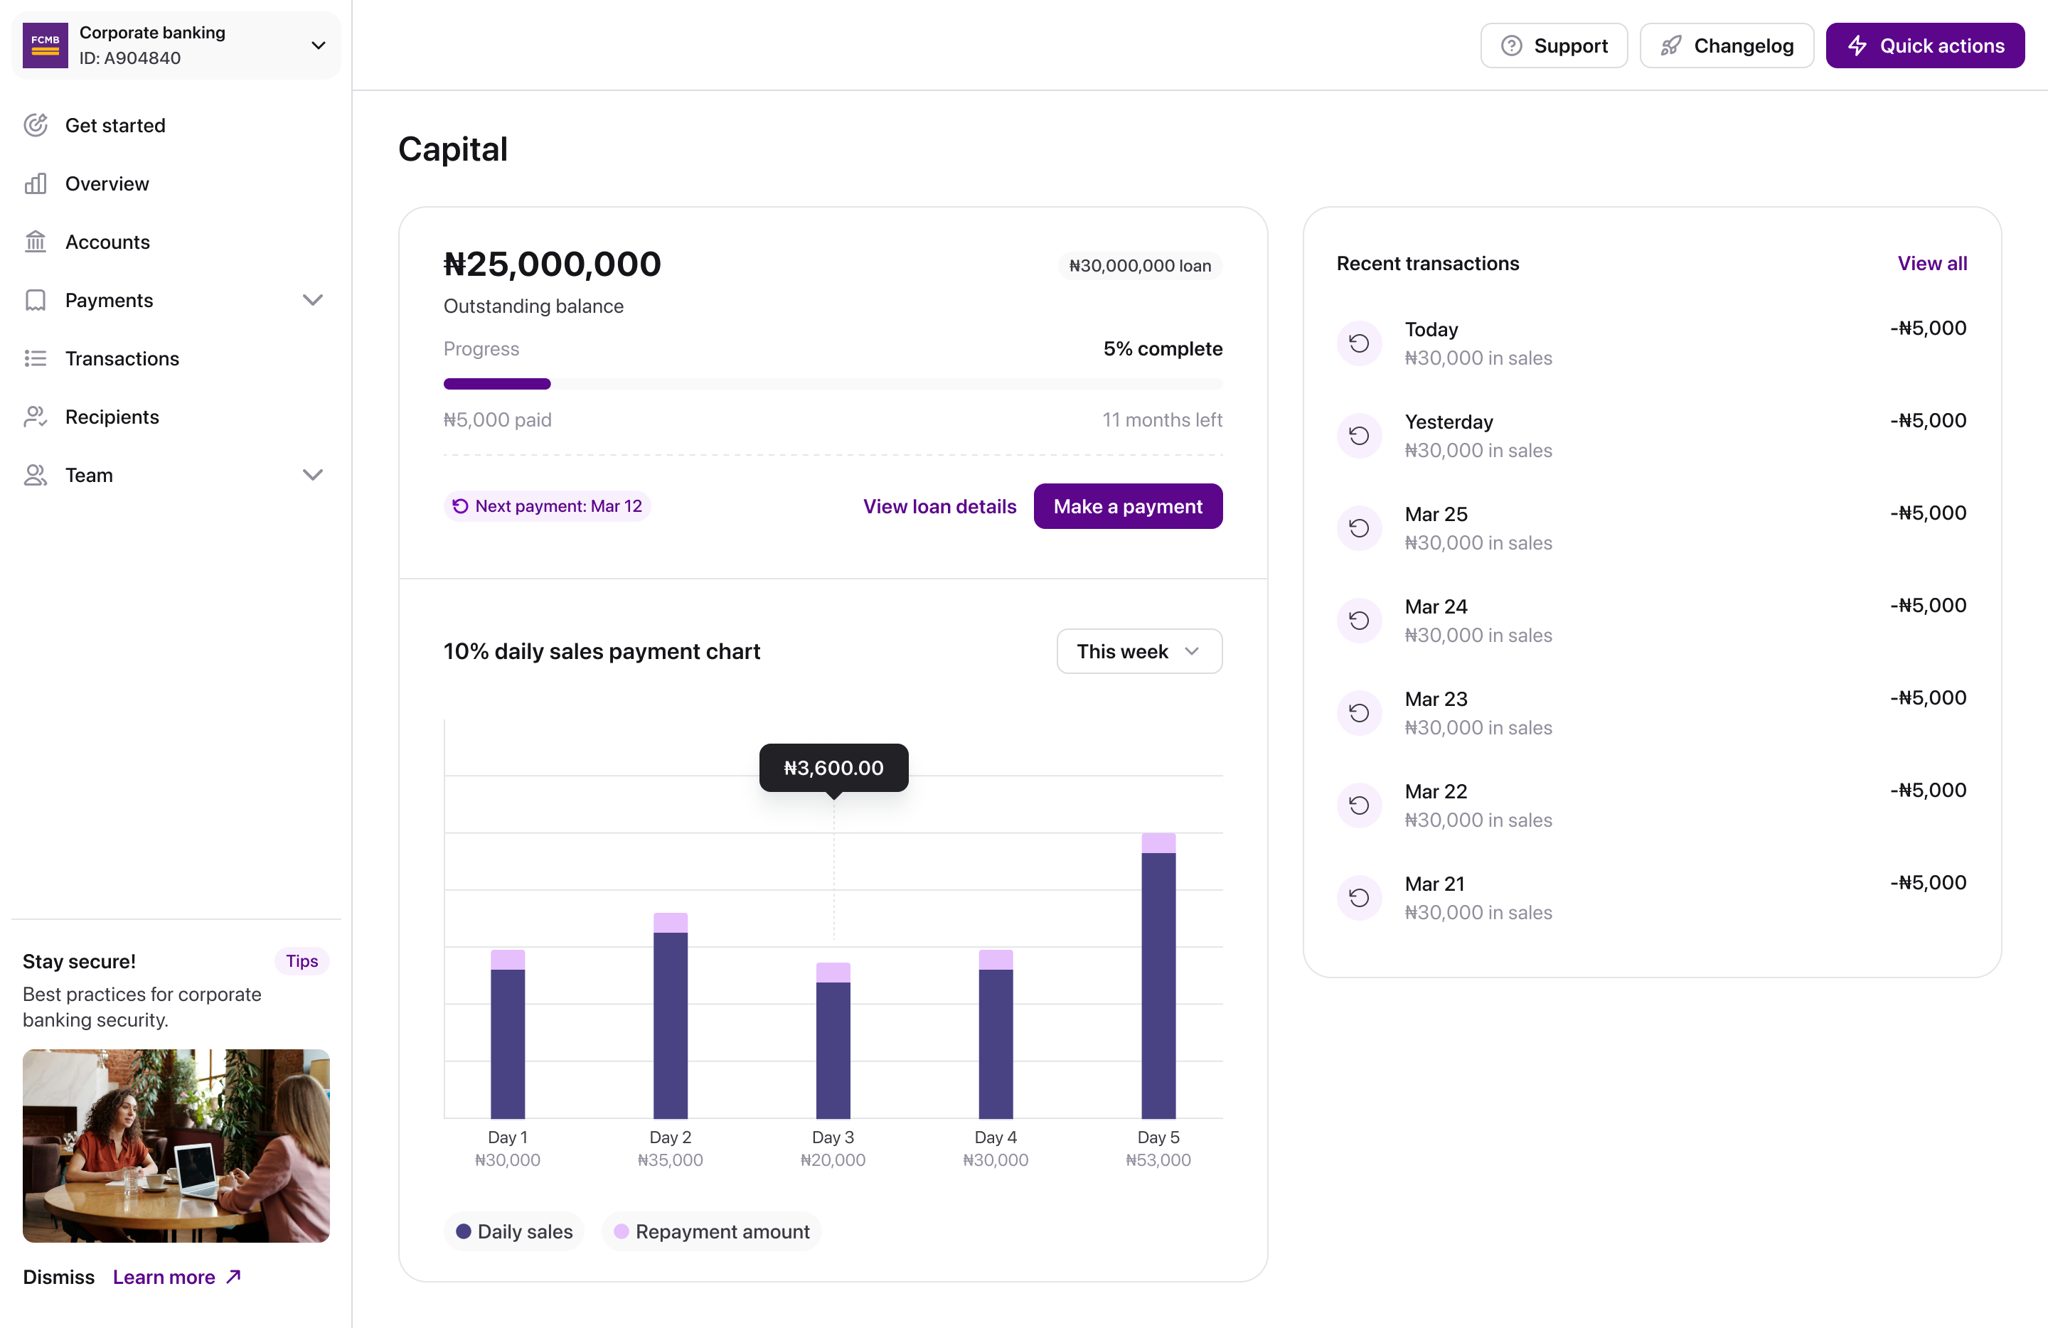Image resolution: width=2048 pixels, height=1328 pixels.
Task: Click the Next payment: Mar 12 badge
Action: click(x=548, y=507)
